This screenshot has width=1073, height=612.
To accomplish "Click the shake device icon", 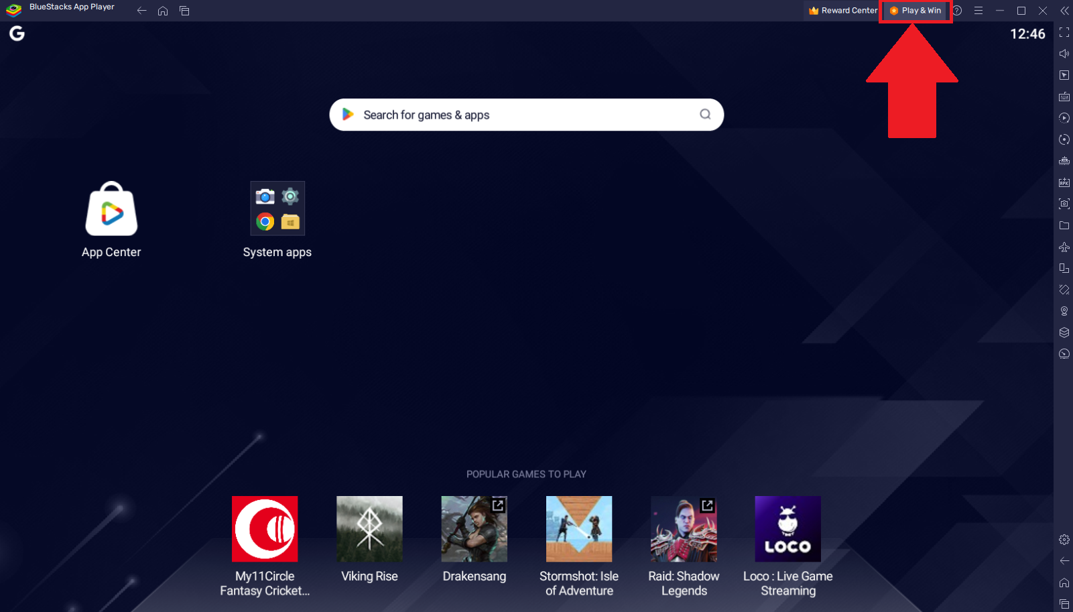I will pyautogui.click(x=1064, y=290).
